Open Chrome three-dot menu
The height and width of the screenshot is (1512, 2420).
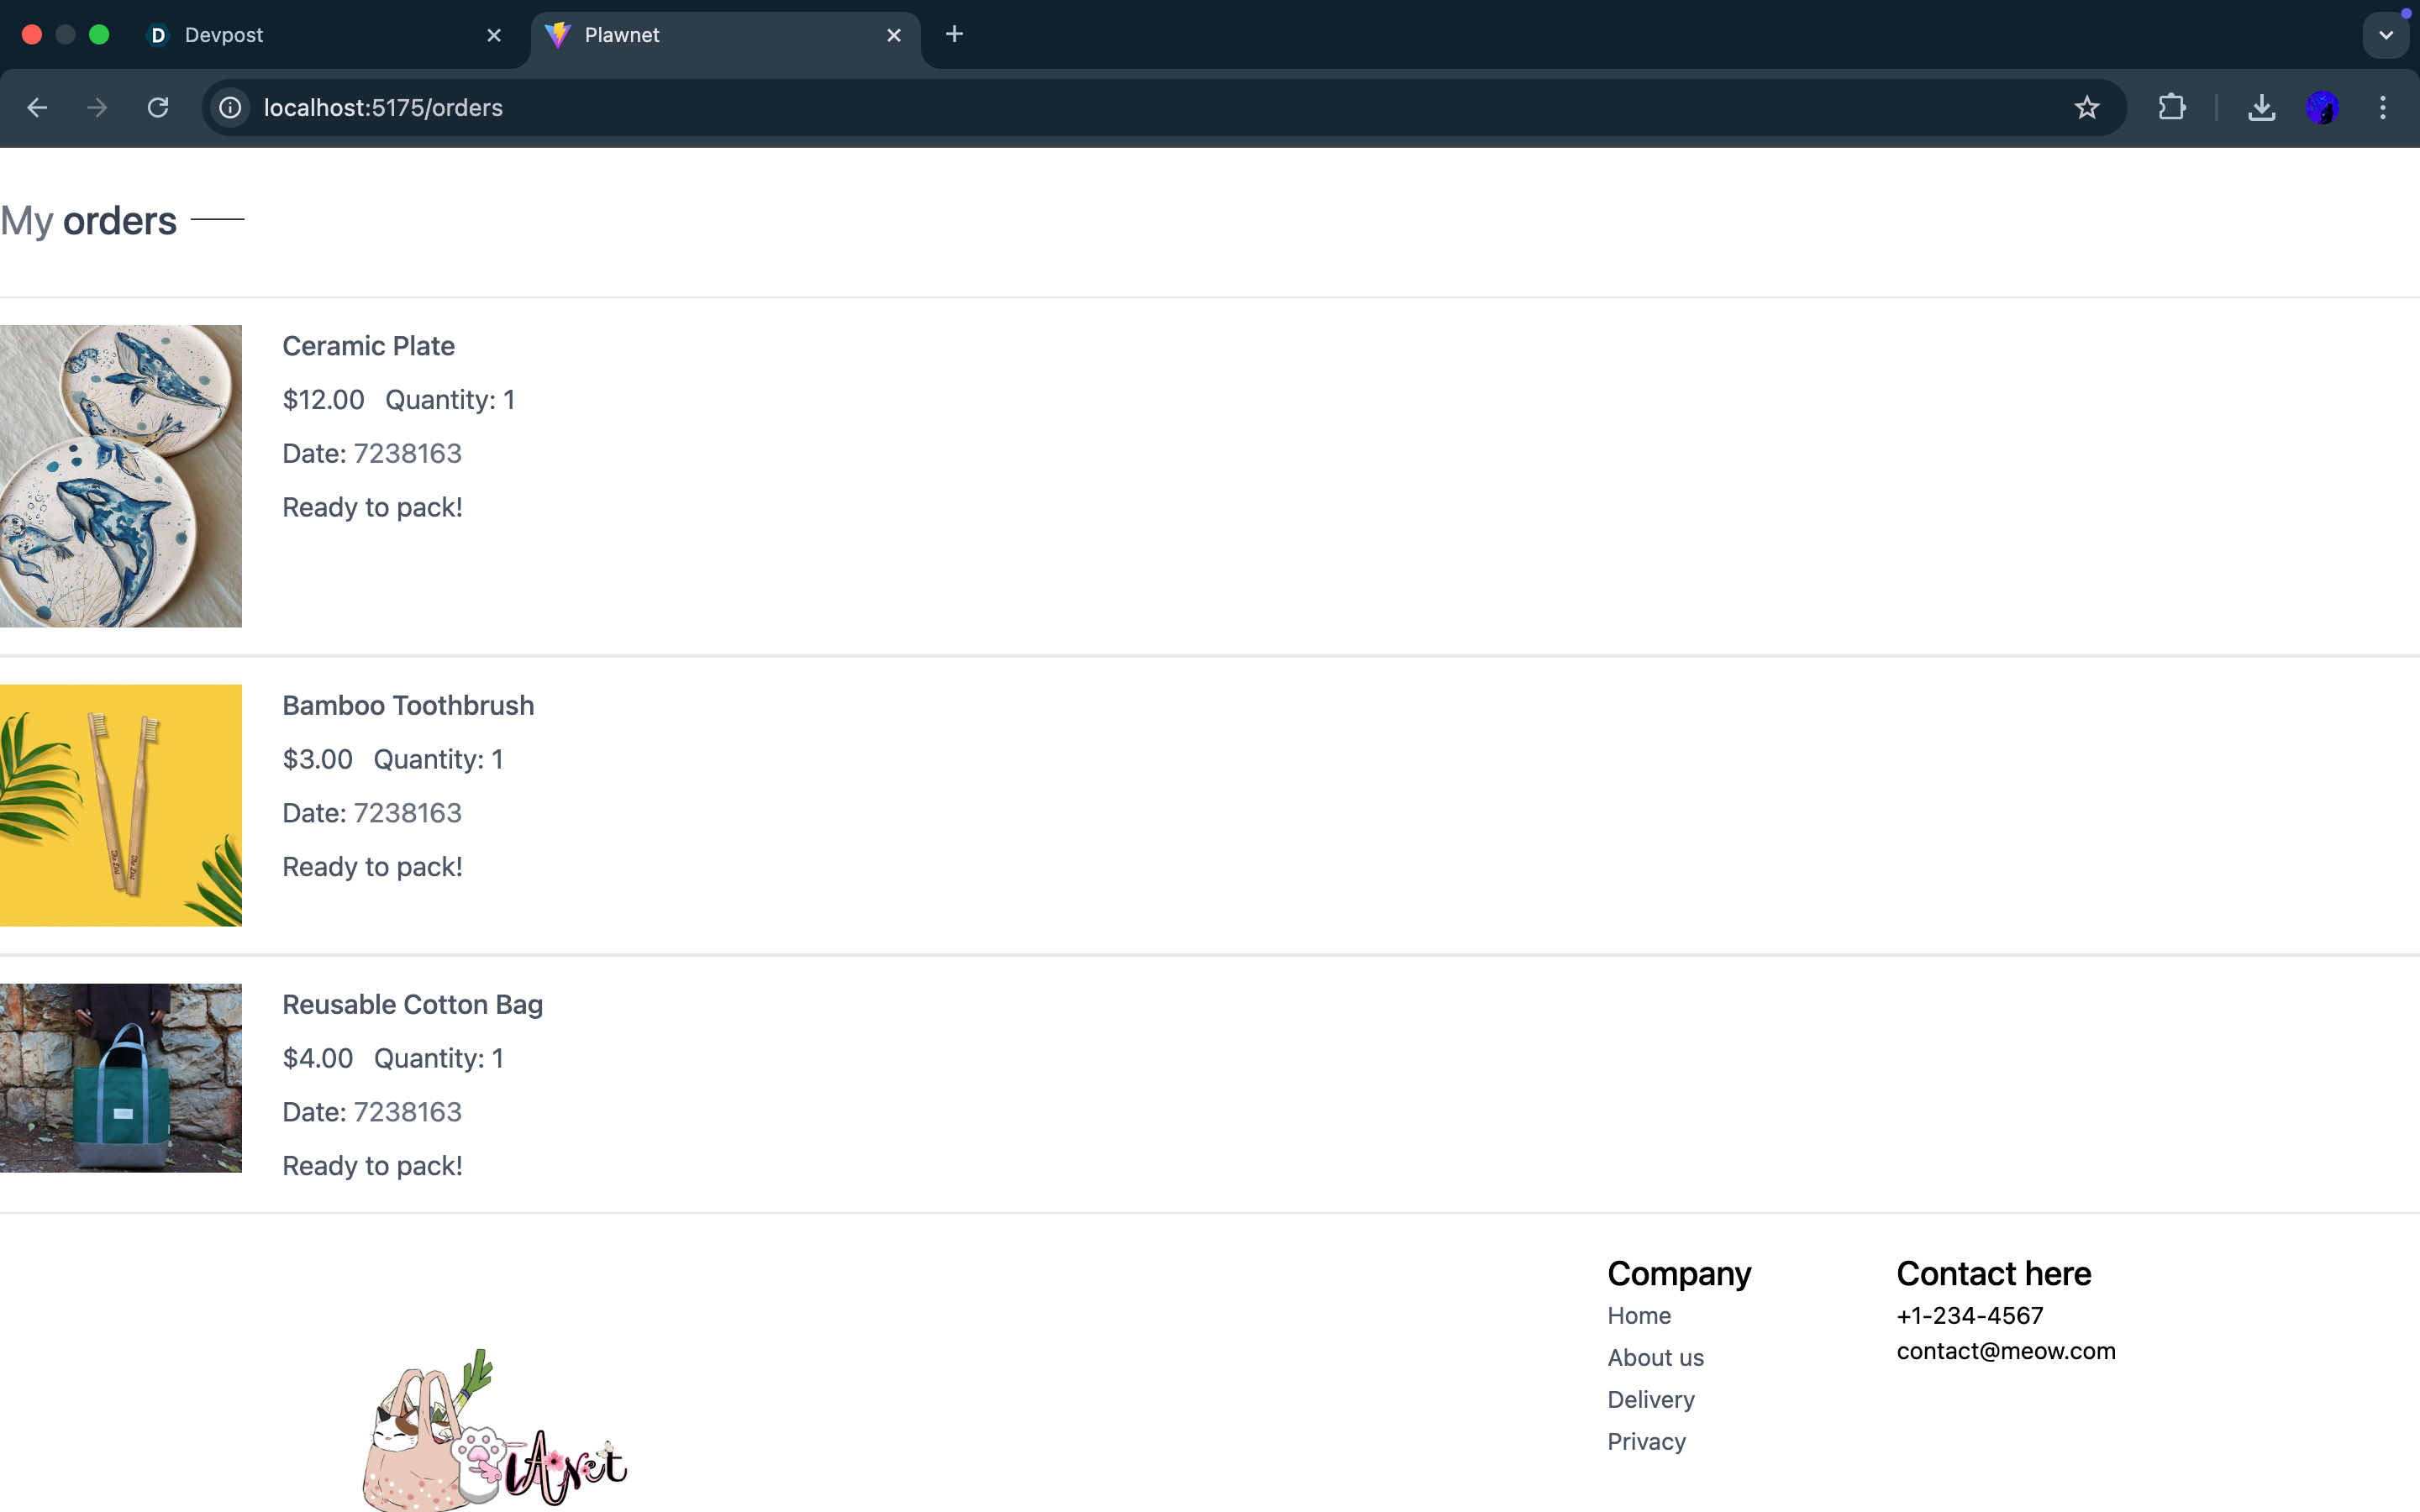(2383, 108)
